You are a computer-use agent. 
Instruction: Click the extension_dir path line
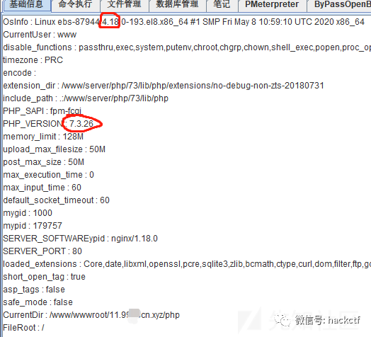[164, 86]
